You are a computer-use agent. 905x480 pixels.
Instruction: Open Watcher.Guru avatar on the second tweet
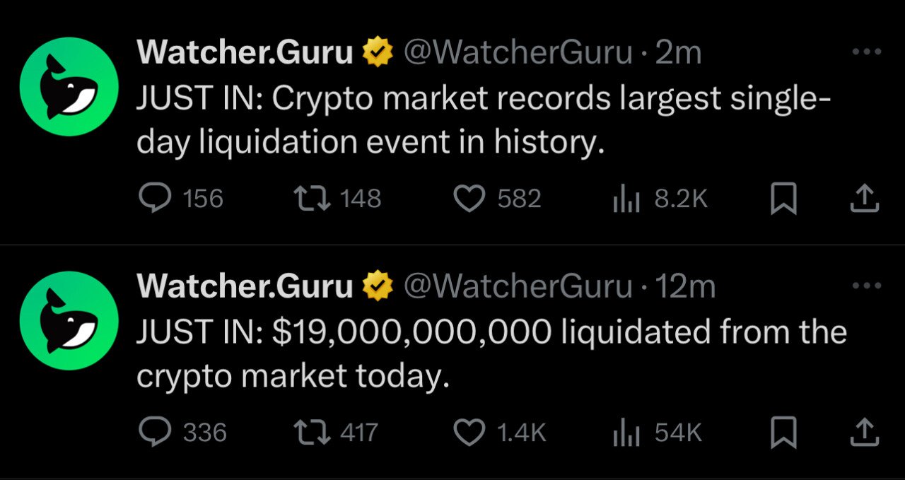69,320
